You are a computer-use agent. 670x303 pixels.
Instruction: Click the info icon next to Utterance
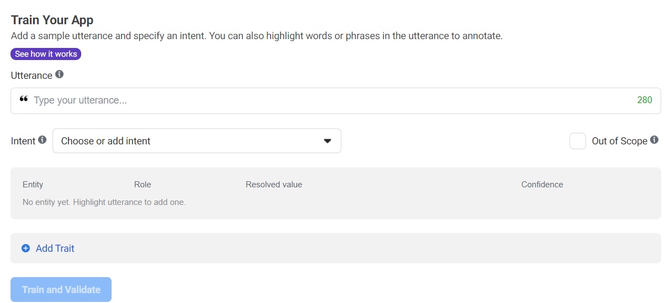tap(60, 74)
